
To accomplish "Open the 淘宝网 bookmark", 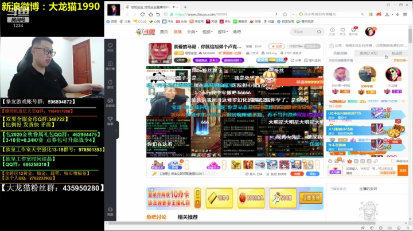I will click(197, 22).
